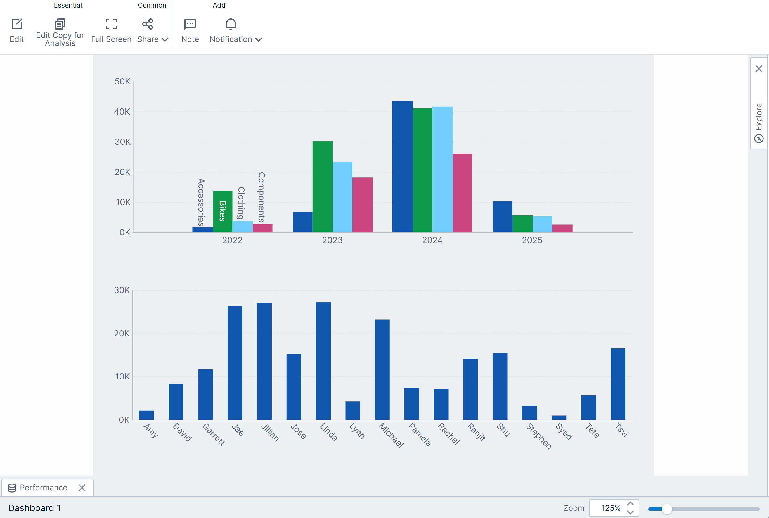Click the Performance database icon
The height and width of the screenshot is (518, 769).
click(x=12, y=488)
